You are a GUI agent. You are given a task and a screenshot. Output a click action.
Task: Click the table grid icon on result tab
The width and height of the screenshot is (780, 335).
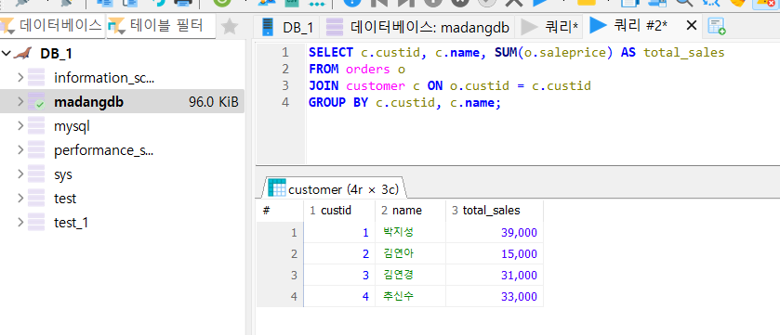pyautogui.click(x=277, y=187)
